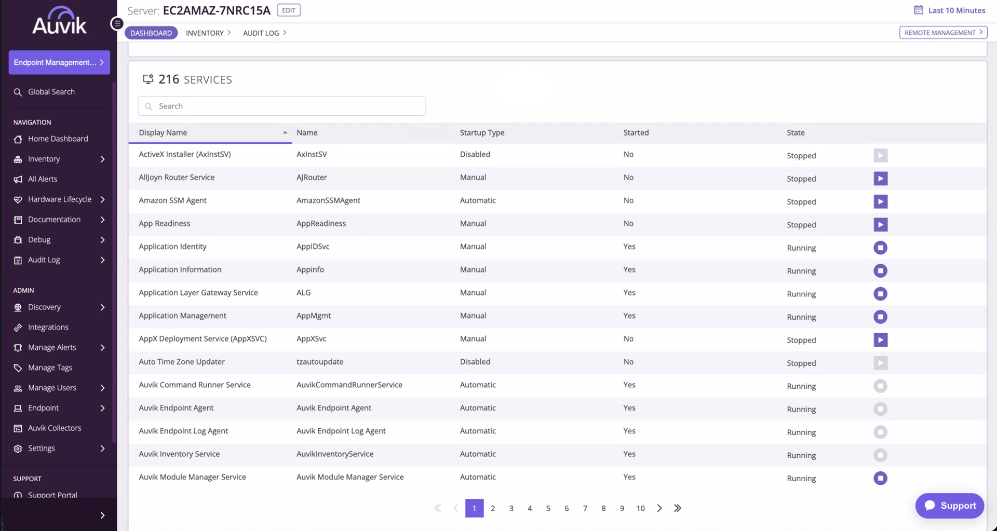The height and width of the screenshot is (531, 997).
Task: Open Global Search
Action: coord(51,92)
